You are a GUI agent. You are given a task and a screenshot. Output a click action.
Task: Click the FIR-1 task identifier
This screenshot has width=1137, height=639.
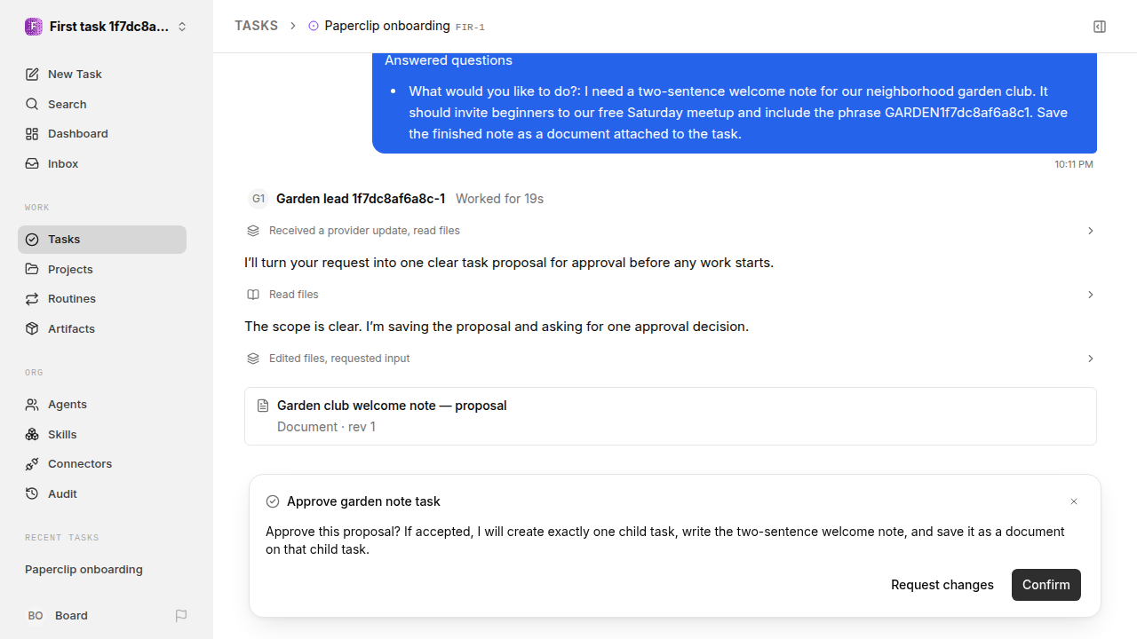[470, 28]
